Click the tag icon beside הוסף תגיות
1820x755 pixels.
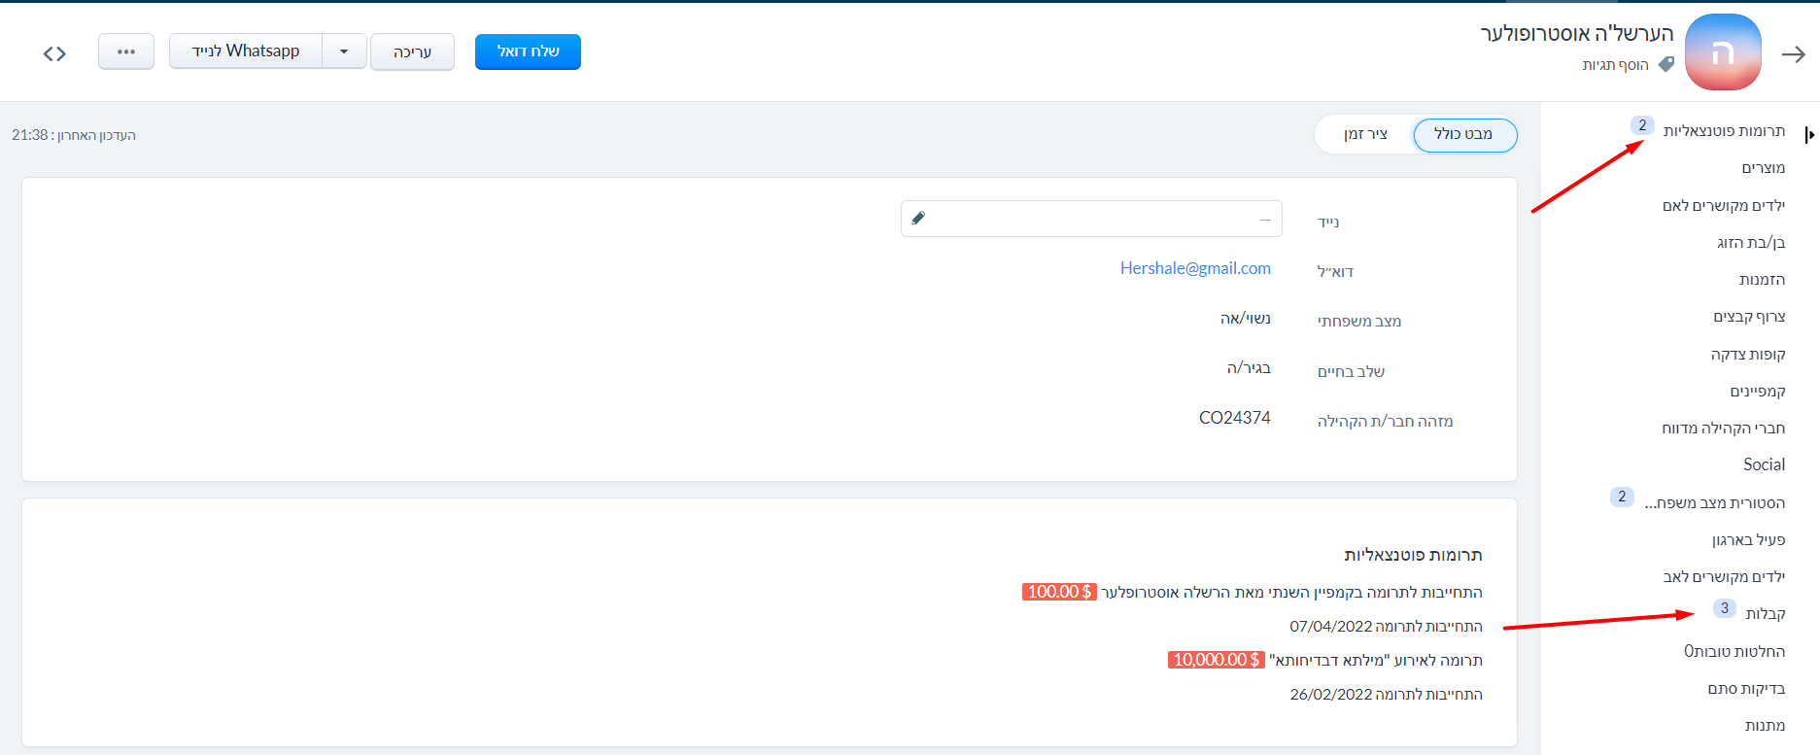pos(1666,64)
